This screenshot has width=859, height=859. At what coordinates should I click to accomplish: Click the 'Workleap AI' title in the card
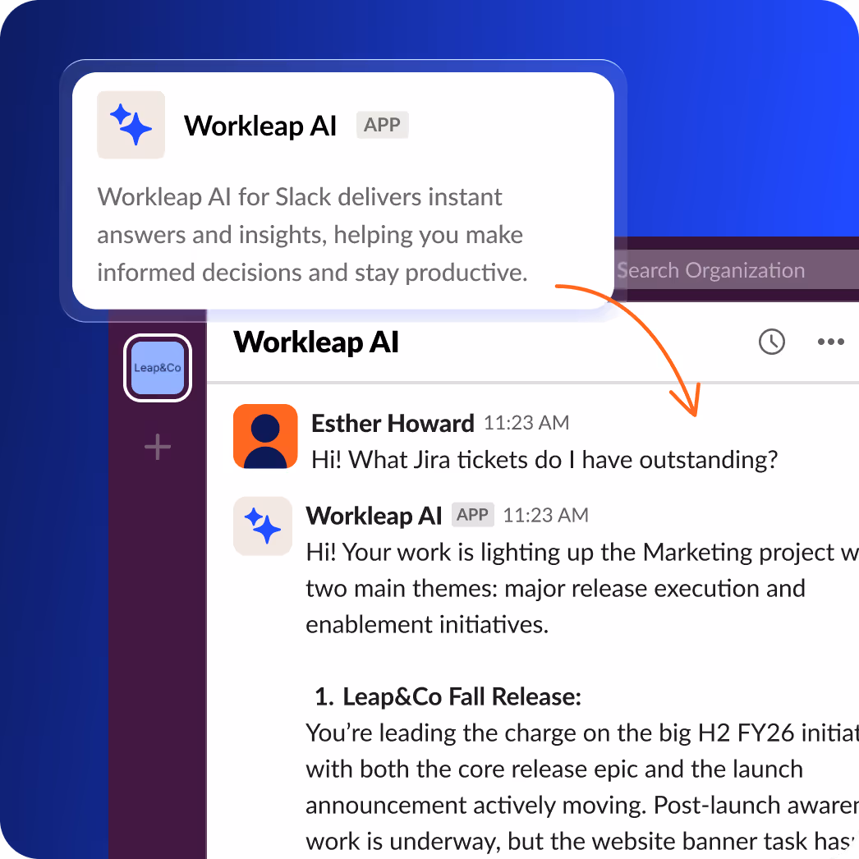pyautogui.click(x=260, y=126)
